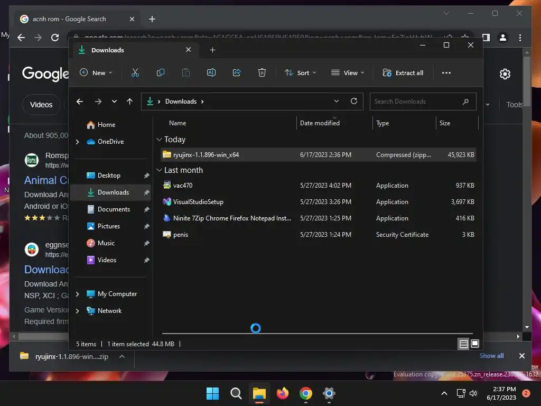This screenshot has height=406, width=541.
Task: Select VisualStudioSetup file
Action: [x=319, y=202]
